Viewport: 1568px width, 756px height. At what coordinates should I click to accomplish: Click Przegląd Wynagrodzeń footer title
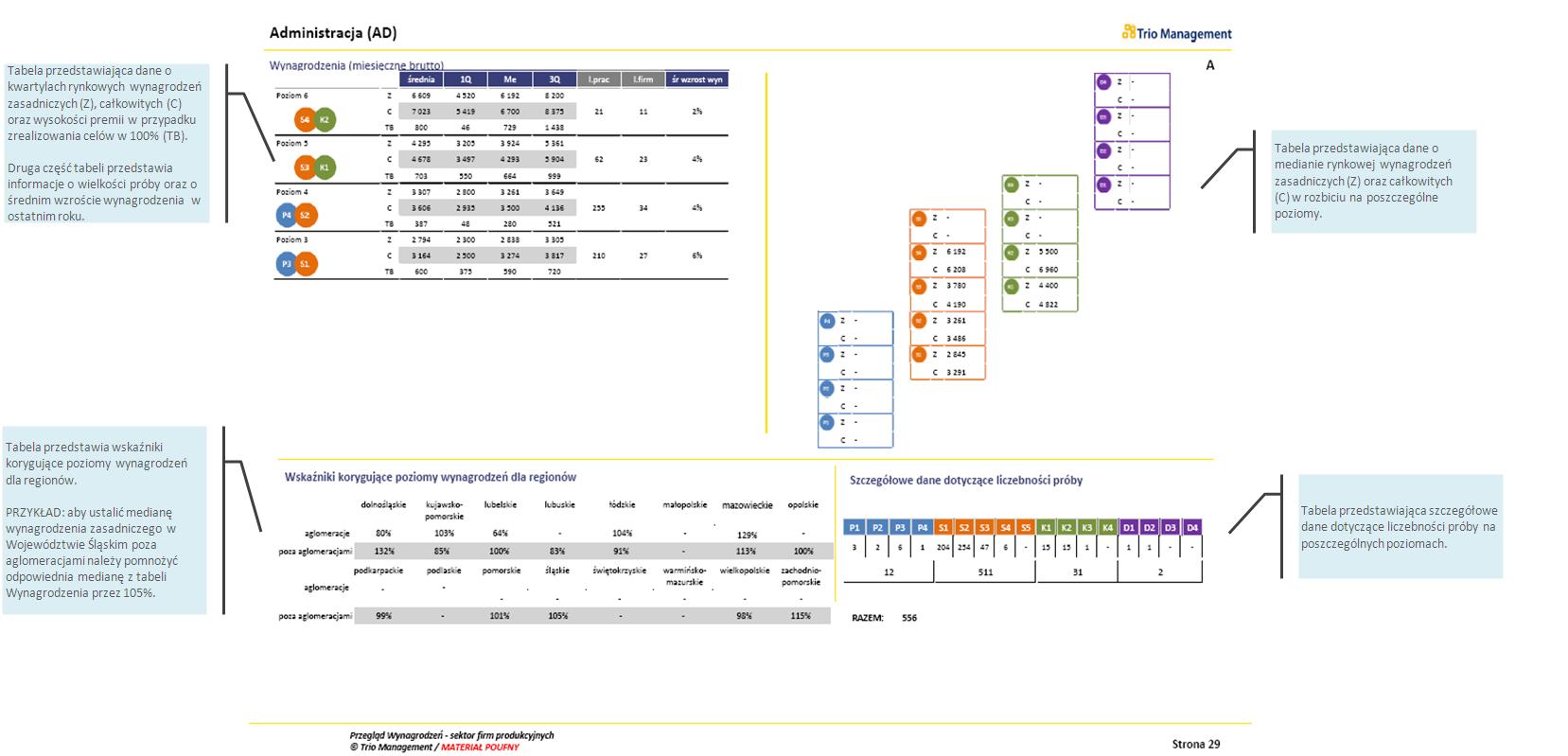(x=451, y=735)
